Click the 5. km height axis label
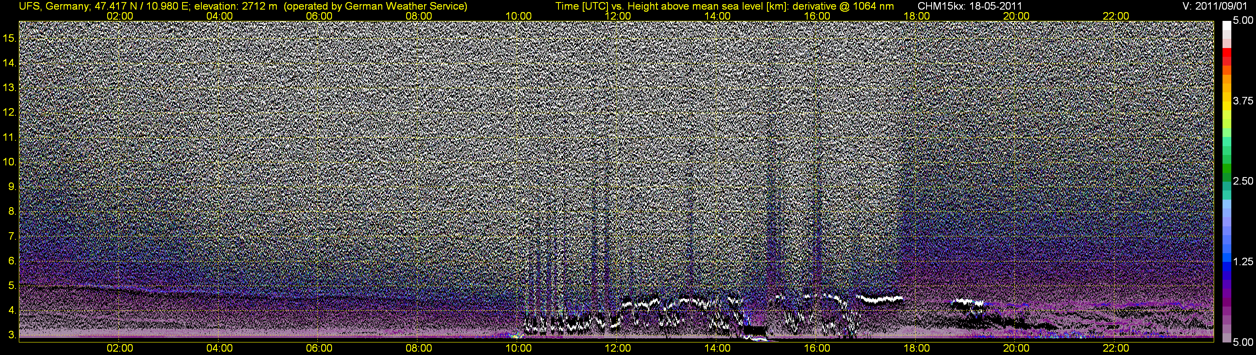The width and height of the screenshot is (1256, 355). (12, 286)
